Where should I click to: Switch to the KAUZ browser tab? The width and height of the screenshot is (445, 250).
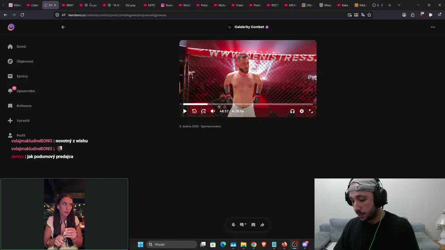point(185,5)
